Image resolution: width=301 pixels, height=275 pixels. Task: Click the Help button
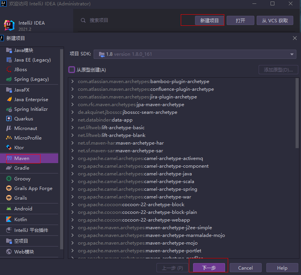[282, 268]
